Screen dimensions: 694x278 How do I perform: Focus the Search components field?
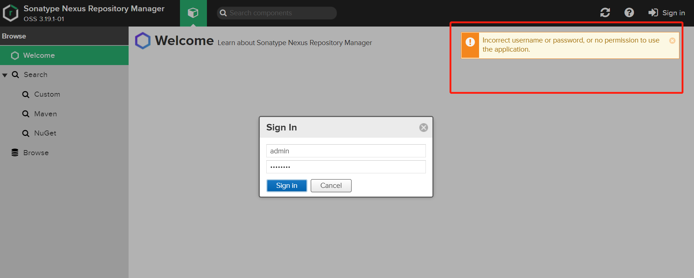pos(277,13)
